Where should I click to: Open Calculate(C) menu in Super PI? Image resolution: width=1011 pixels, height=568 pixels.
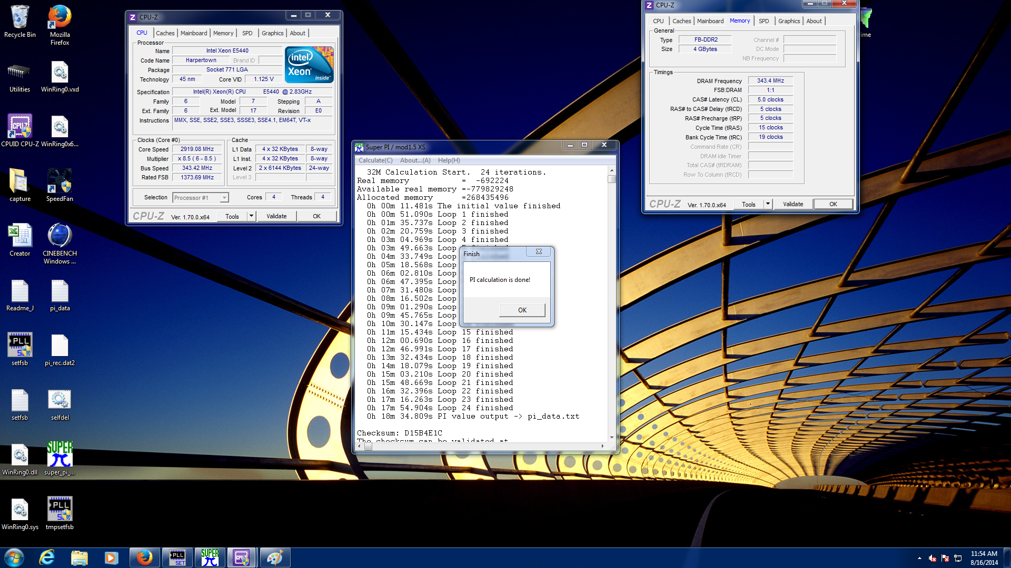pos(375,160)
